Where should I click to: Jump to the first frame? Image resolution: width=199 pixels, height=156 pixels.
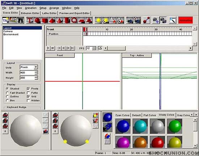pyautogui.click(x=59, y=48)
